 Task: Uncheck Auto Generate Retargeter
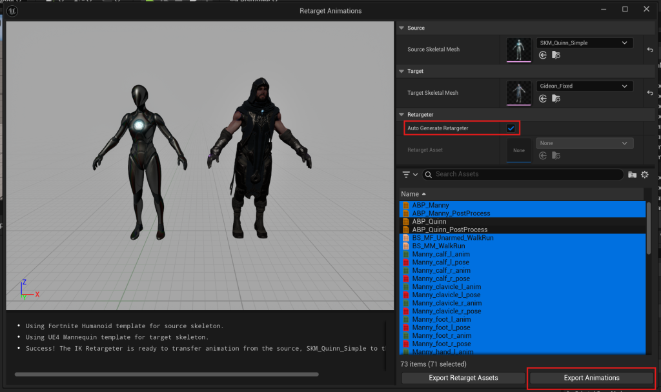[x=511, y=128]
